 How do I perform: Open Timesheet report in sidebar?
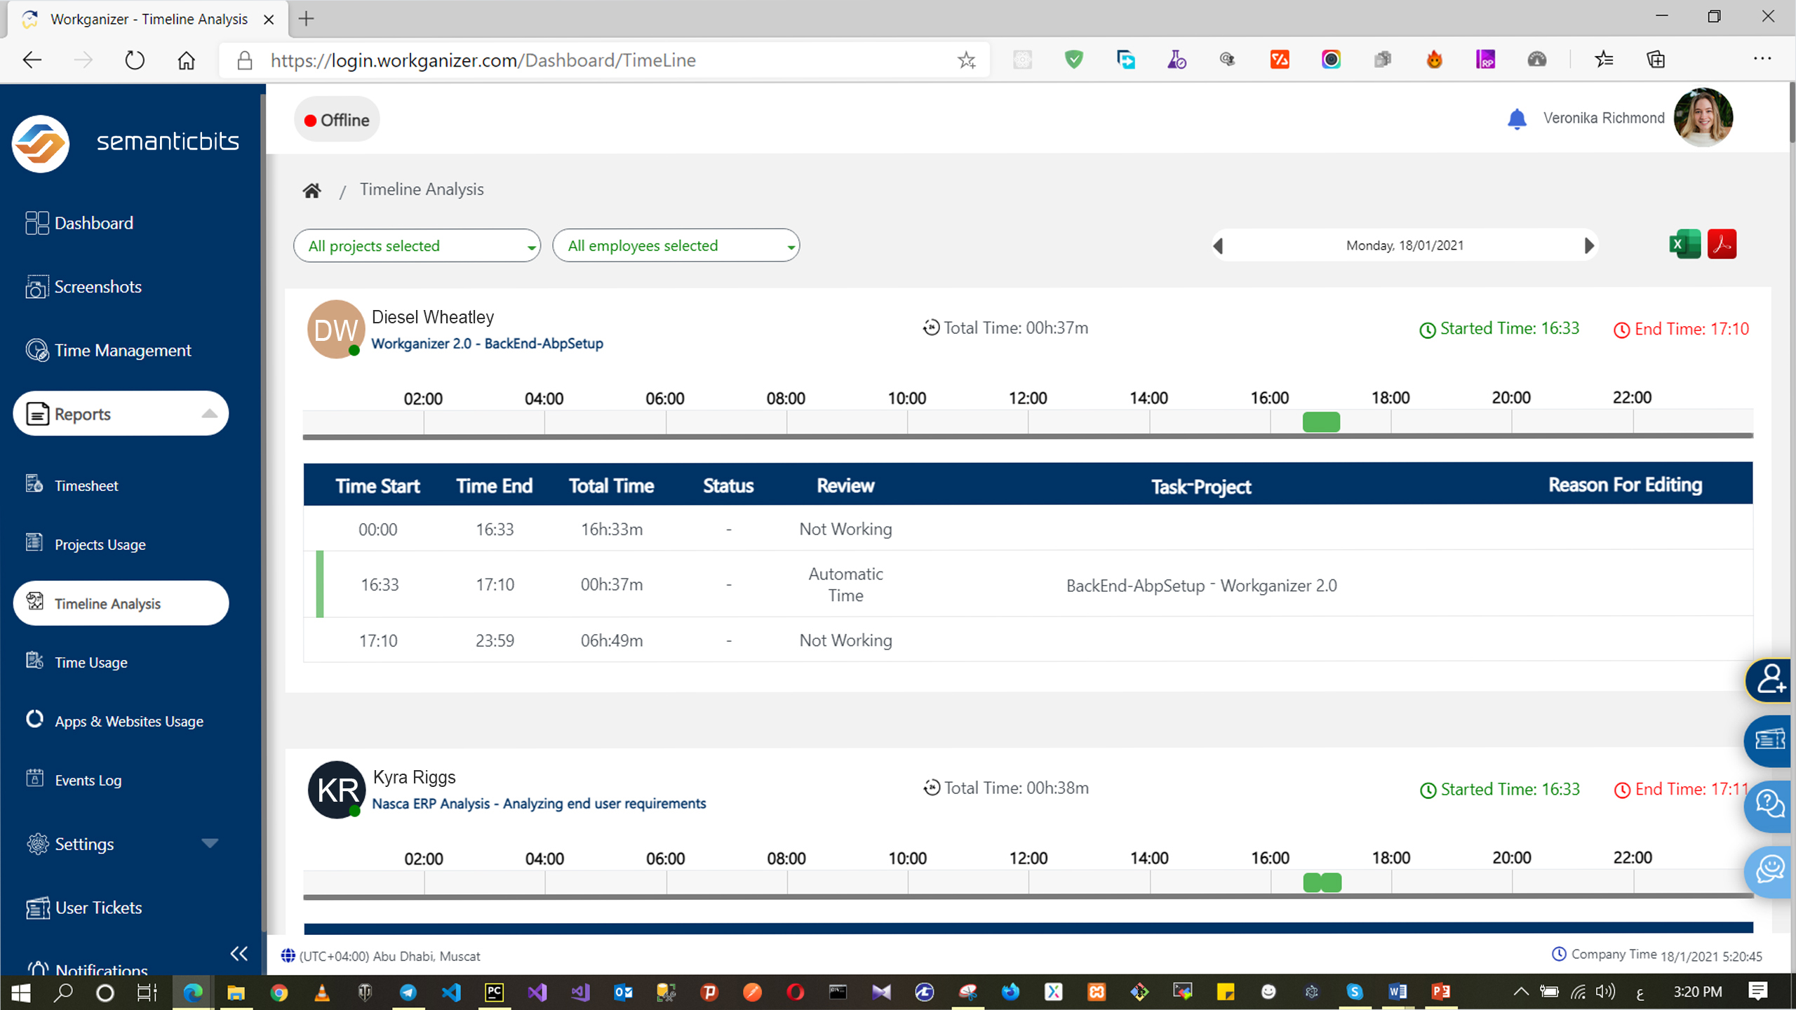pyautogui.click(x=86, y=486)
